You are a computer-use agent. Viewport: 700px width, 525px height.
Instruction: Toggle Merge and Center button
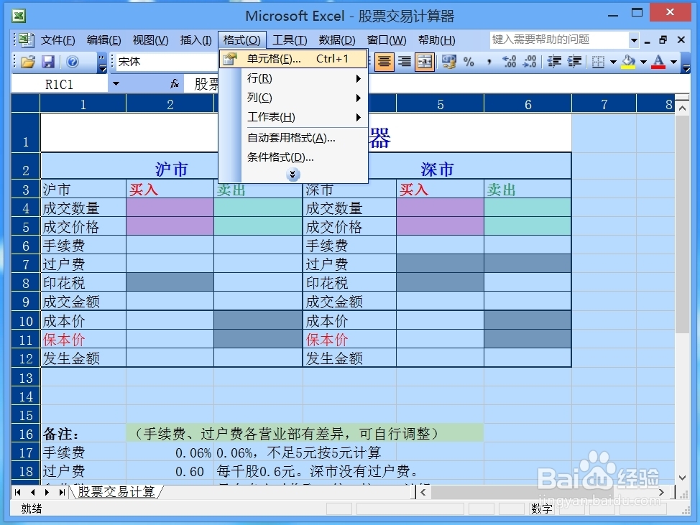coord(425,62)
